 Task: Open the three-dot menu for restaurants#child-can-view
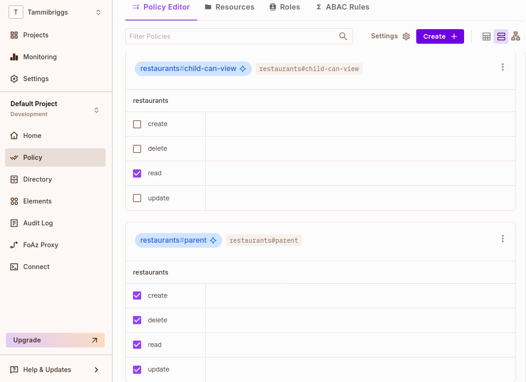(502, 67)
